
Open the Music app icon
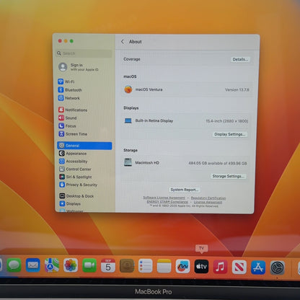[x=220, y=267]
